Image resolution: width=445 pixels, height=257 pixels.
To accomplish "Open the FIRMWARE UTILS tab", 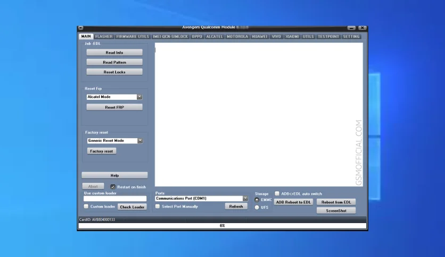I will click(133, 37).
